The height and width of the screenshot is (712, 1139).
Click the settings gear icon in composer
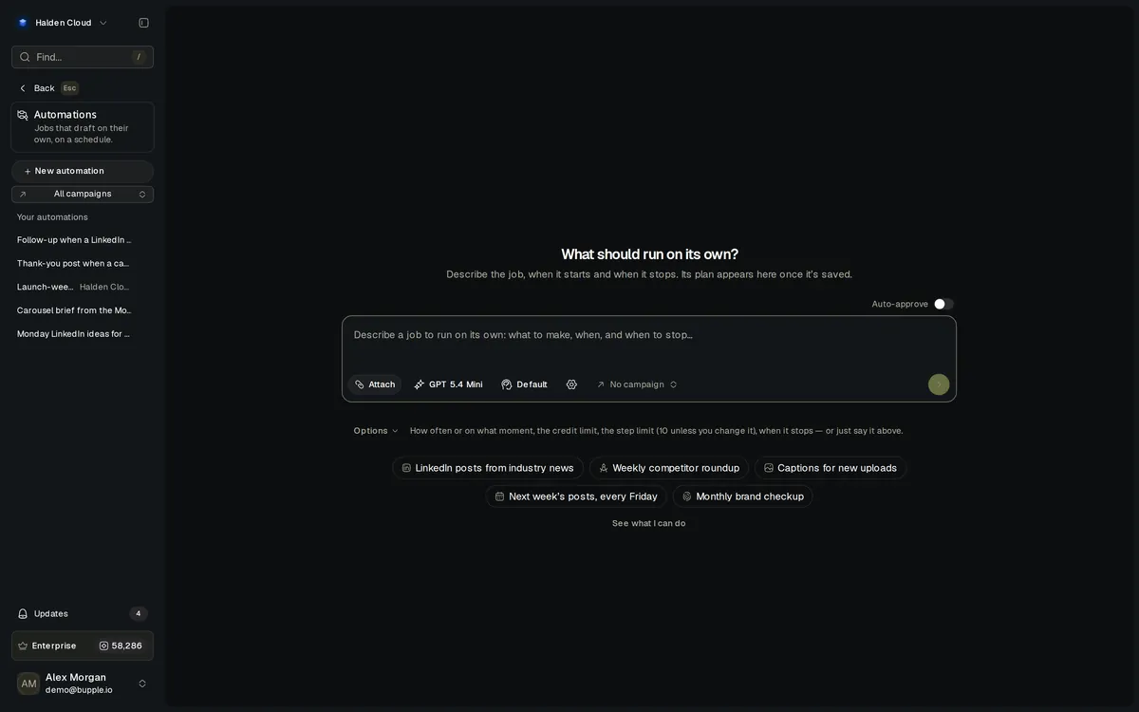(x=571, y=384)
